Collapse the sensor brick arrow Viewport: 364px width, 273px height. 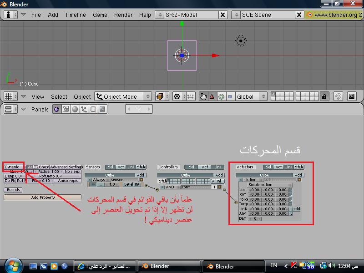click(x=141, y=180)
